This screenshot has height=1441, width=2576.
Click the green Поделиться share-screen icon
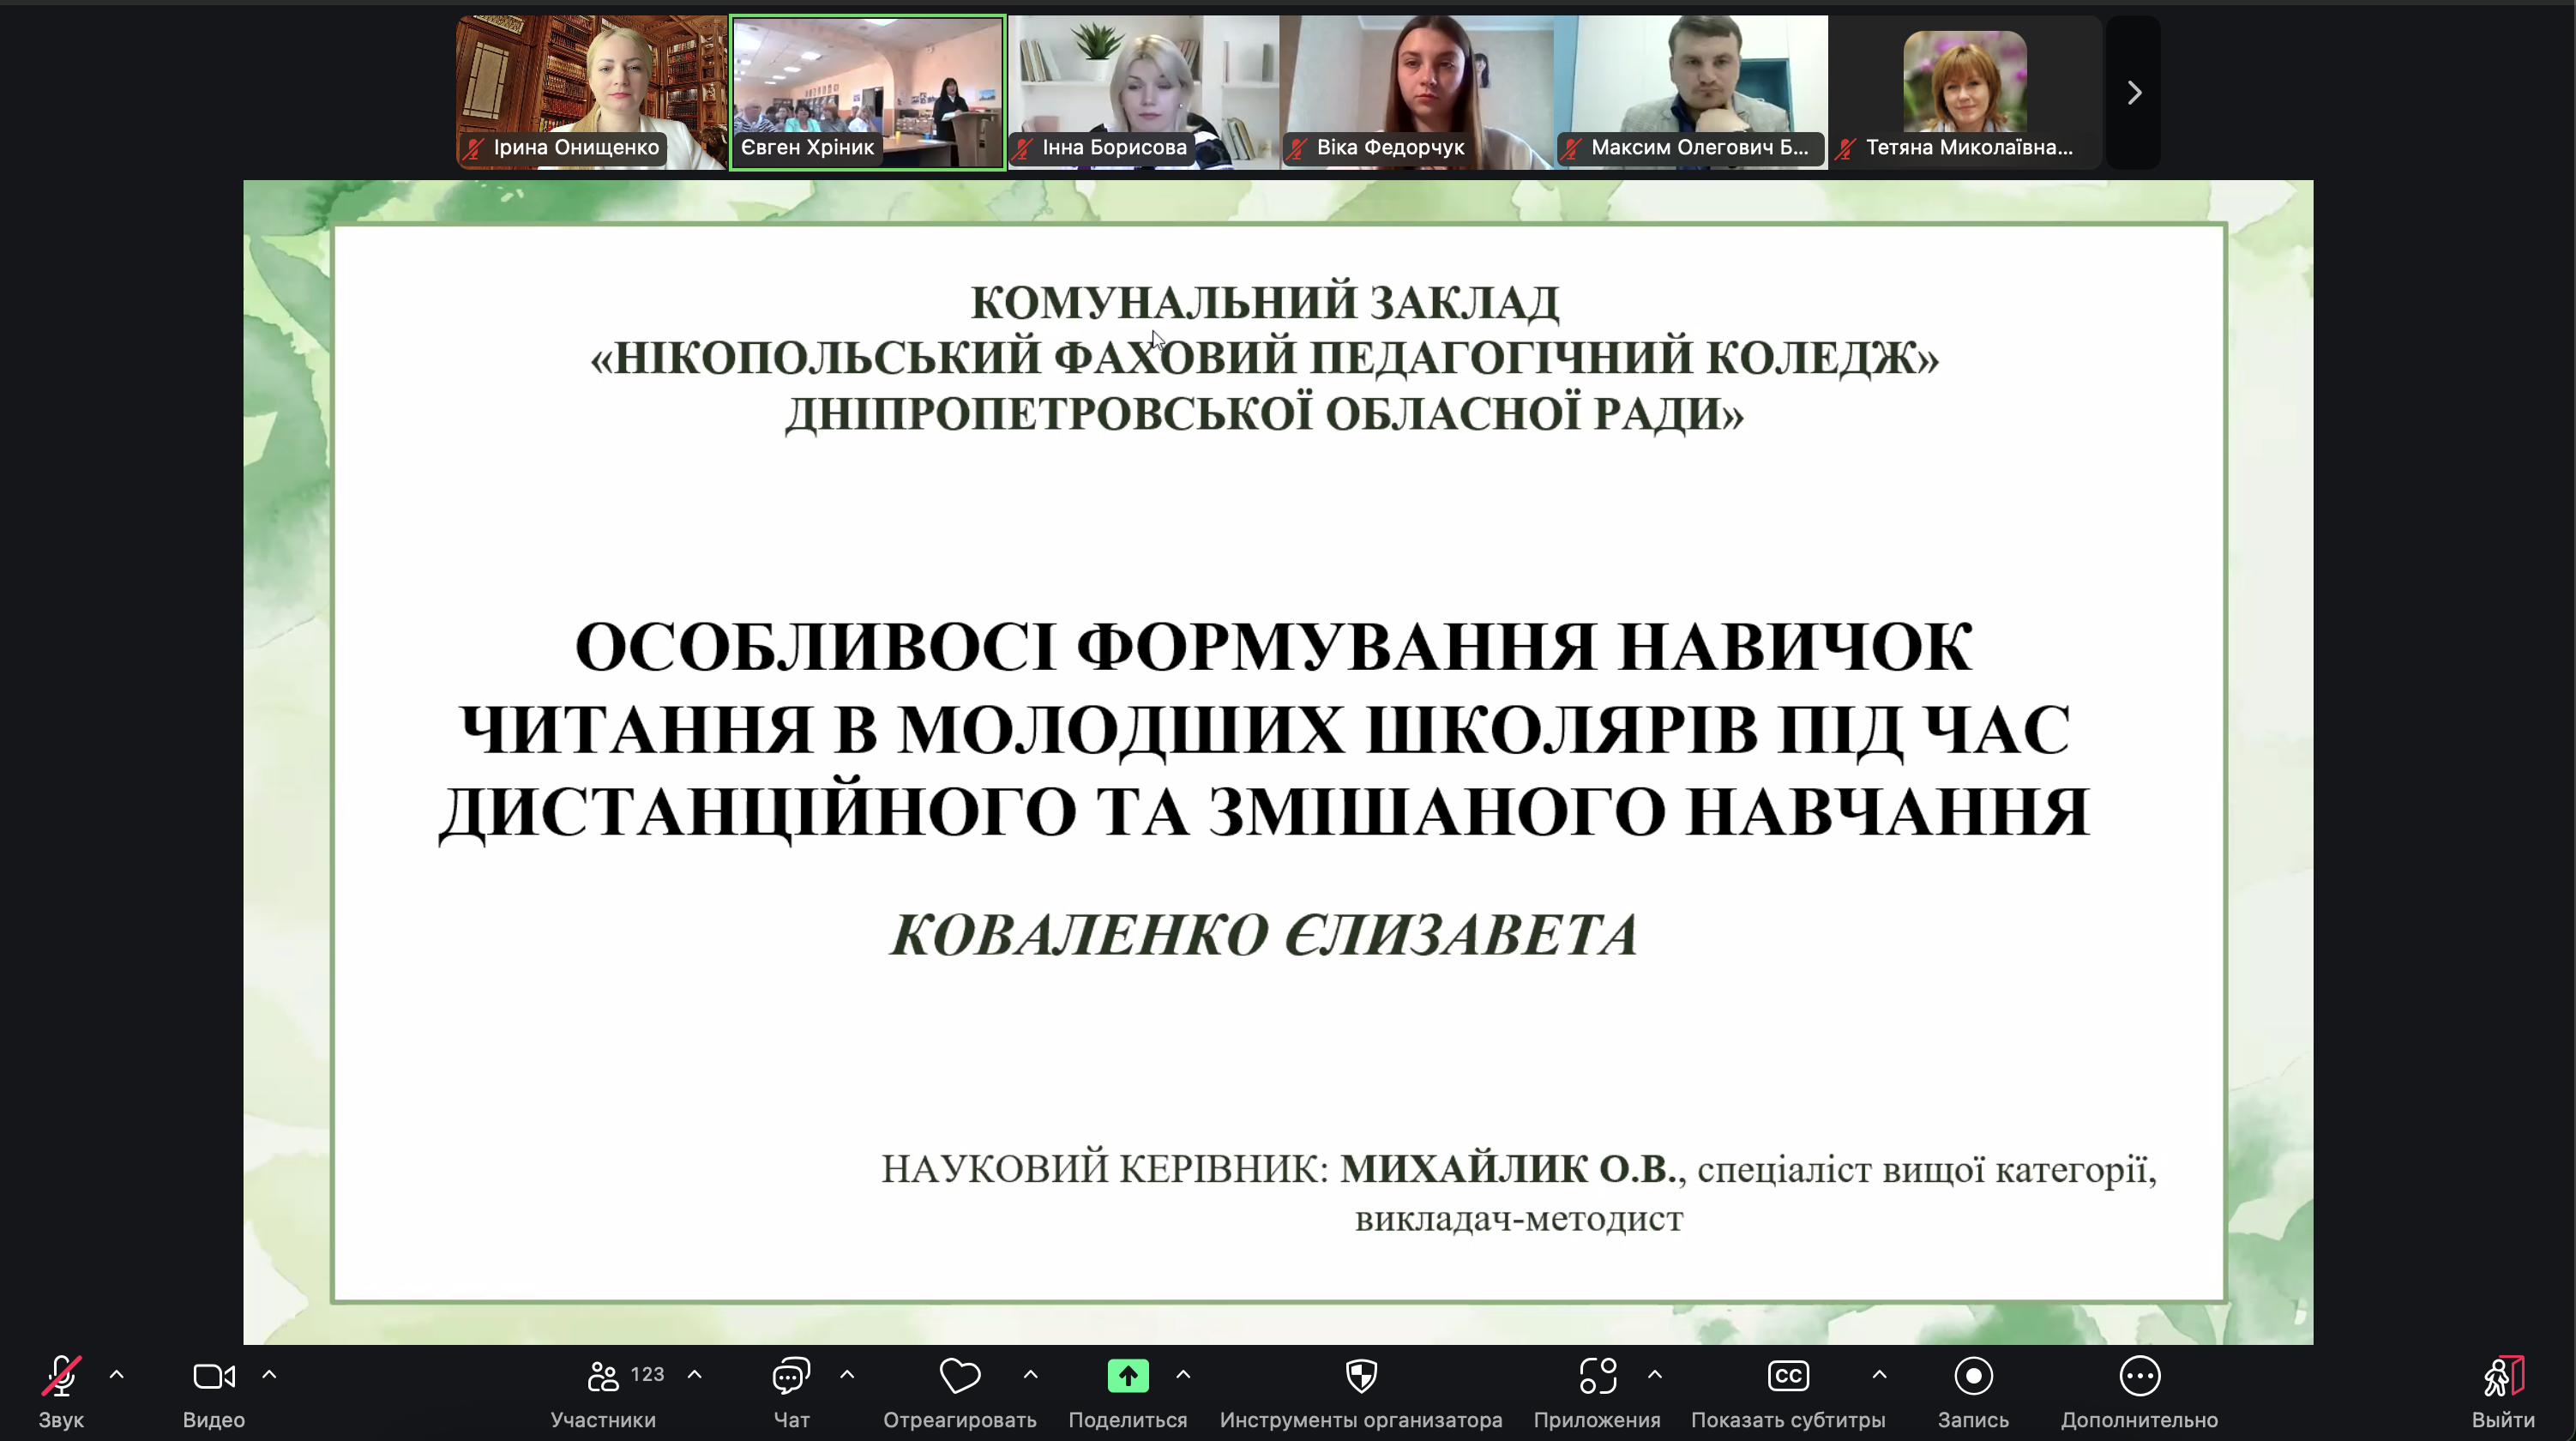tap(1127, 1377)
